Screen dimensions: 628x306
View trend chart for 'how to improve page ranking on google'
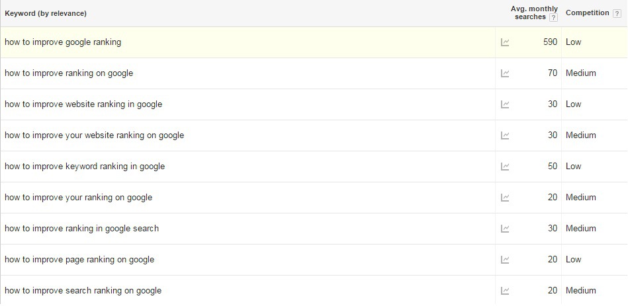tap(505, 260)
